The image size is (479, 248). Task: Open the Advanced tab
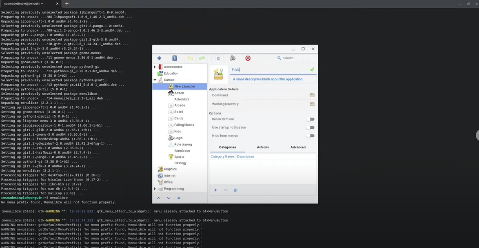coord(298,147)
